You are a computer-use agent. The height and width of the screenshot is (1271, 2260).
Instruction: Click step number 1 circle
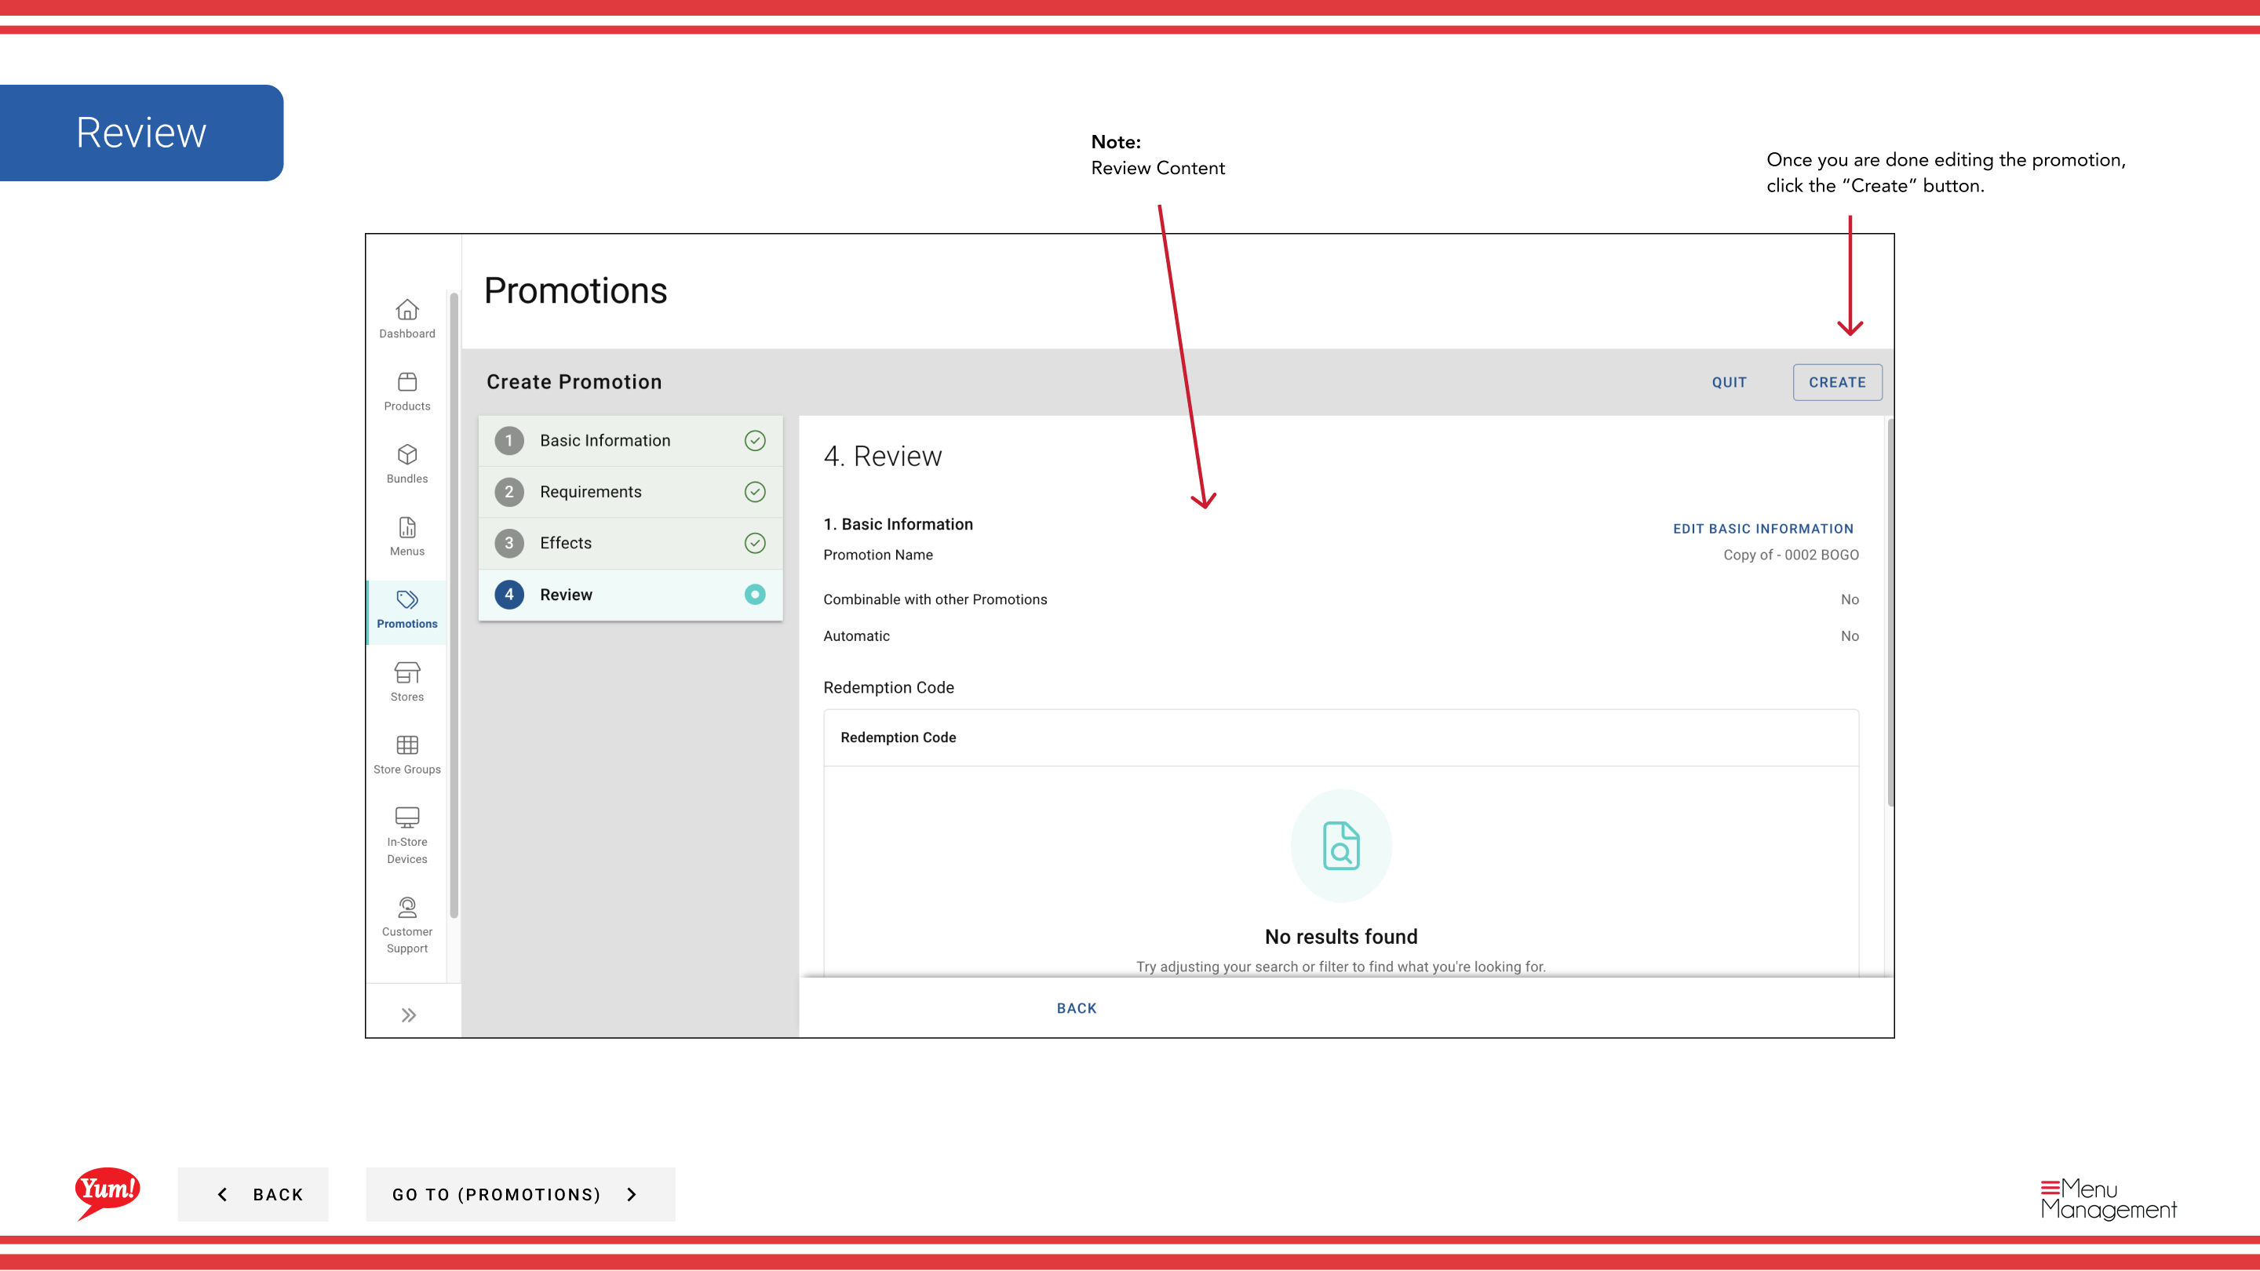click(x=508, y=440)
